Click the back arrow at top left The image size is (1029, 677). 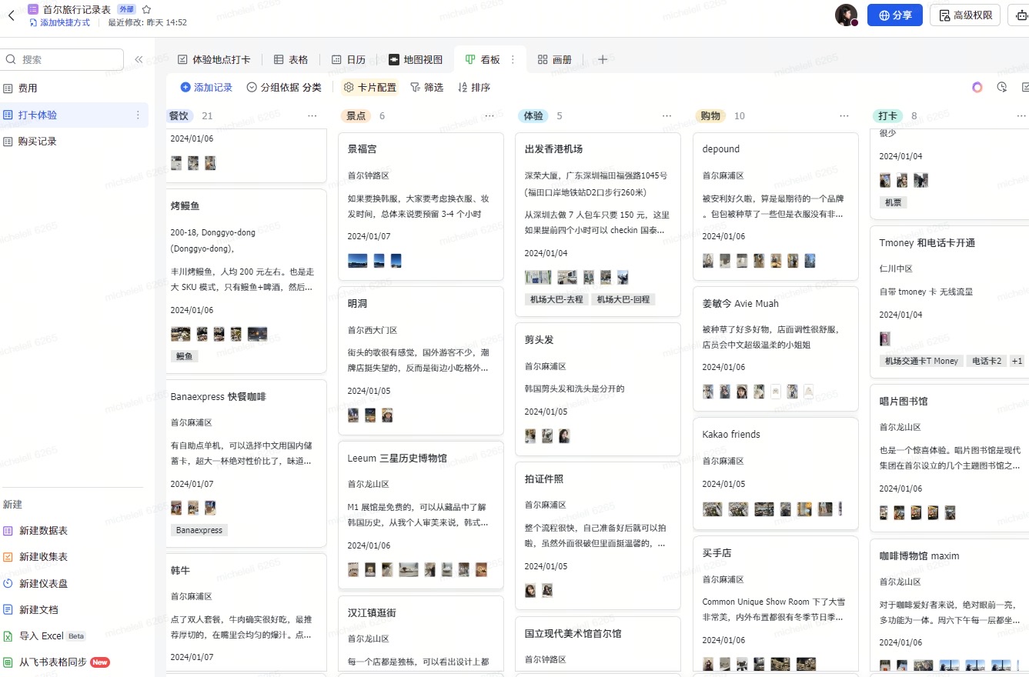(12, 15)
